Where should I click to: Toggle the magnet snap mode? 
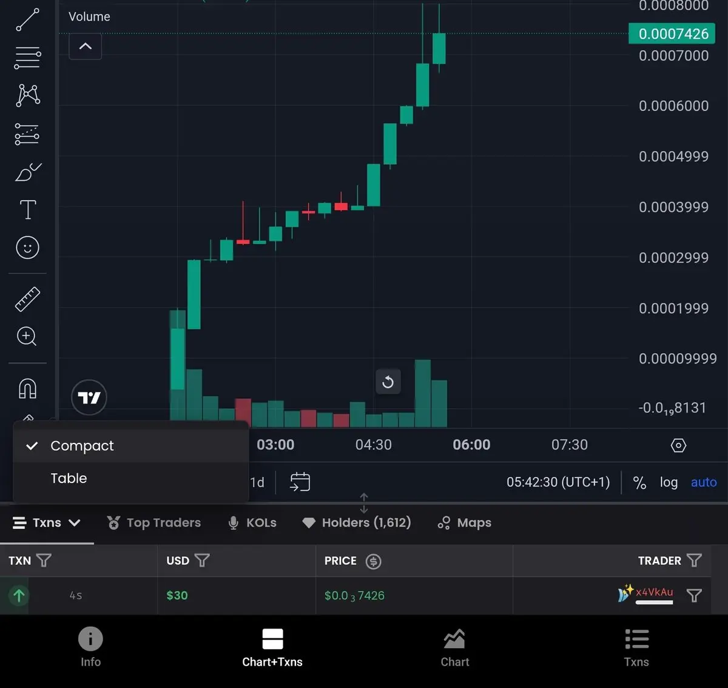[x=28, y=388]
